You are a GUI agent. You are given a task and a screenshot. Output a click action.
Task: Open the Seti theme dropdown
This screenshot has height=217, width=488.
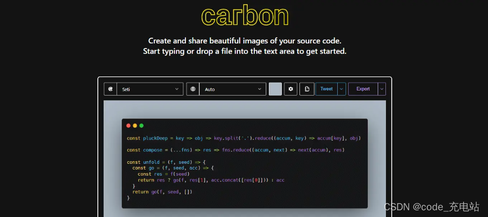(150, 89)
